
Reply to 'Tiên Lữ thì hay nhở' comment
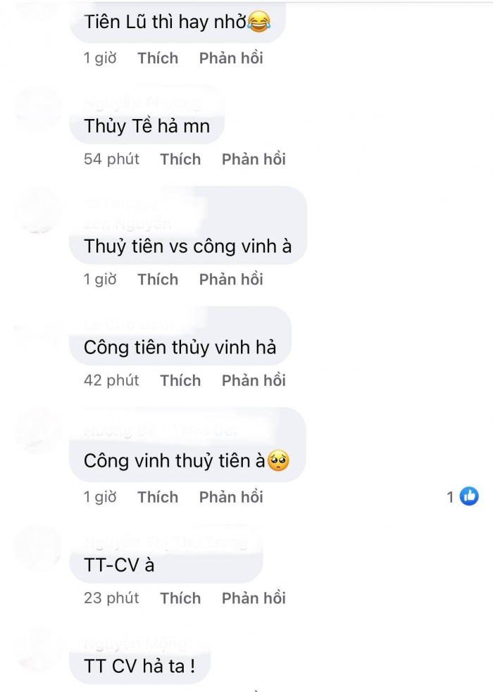pyautogui.click(x=231, y=58)
